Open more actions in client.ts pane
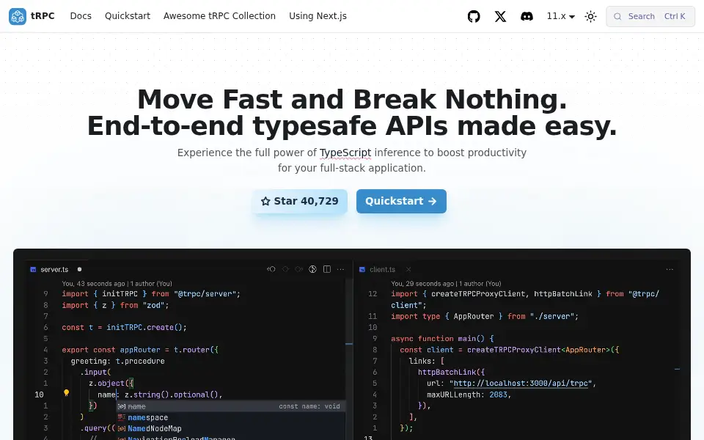The width and height of the screenshot is (704, 440). (670, 269)
